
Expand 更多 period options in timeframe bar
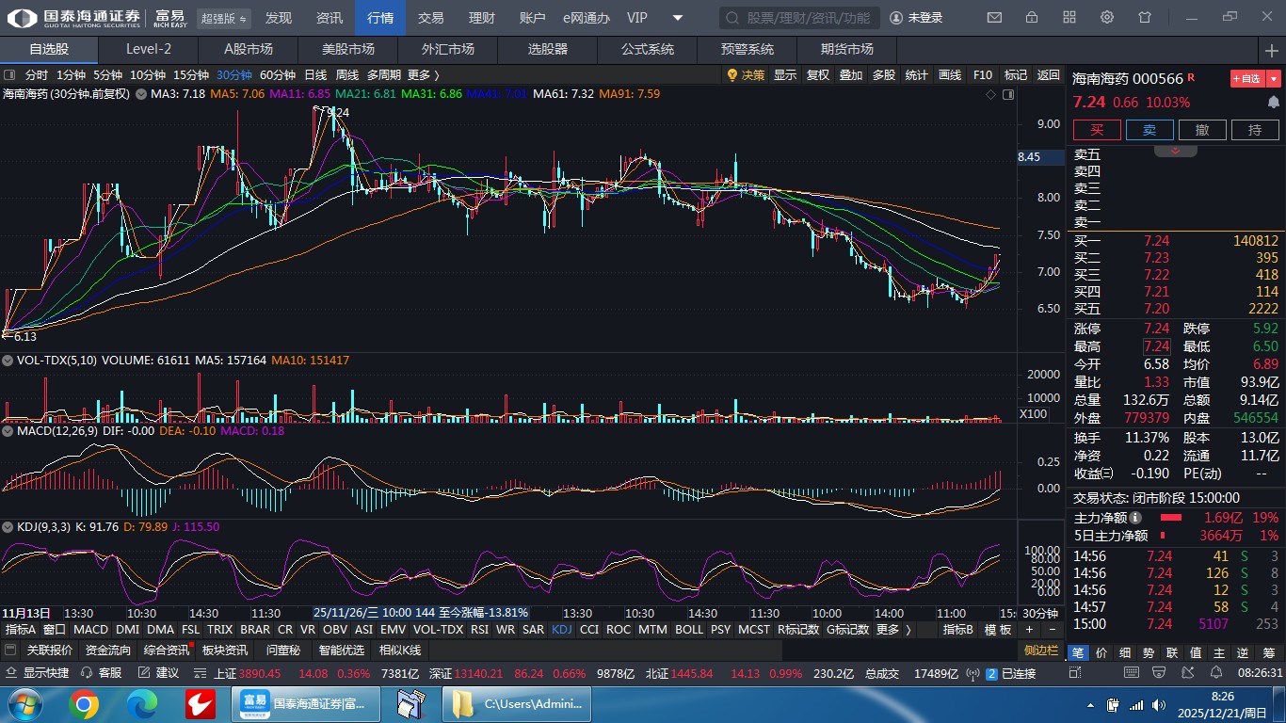tap(423, 75)
